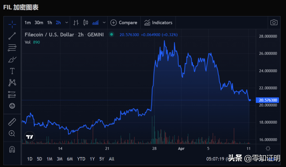Set the interval to 30m
The height and width of the screenshot is (167, 286).
pos(39,22)
